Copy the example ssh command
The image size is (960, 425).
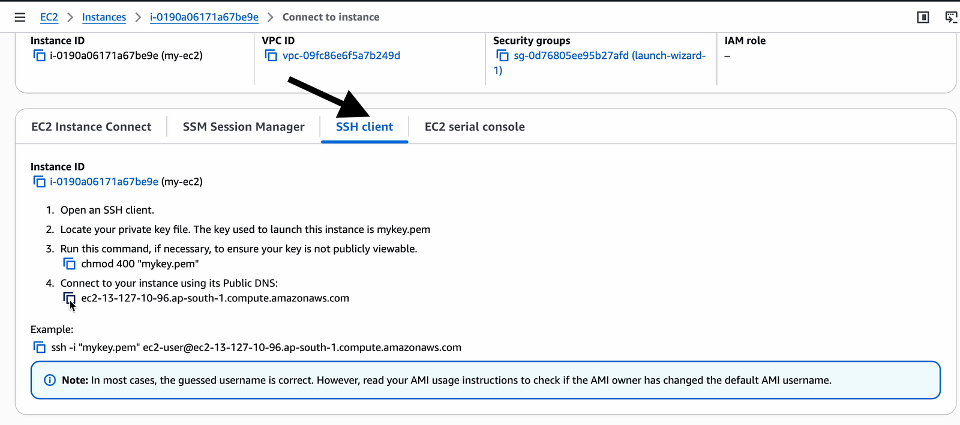click(40, 348)
